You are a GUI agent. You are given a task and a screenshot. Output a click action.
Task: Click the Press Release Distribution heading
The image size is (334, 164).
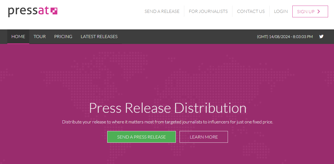point(168,108)
